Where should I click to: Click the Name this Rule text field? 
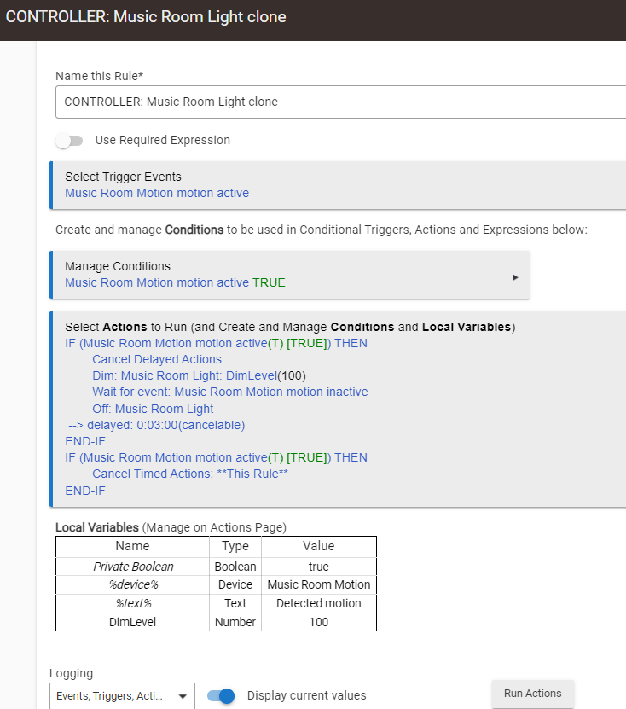click(341, 102)
